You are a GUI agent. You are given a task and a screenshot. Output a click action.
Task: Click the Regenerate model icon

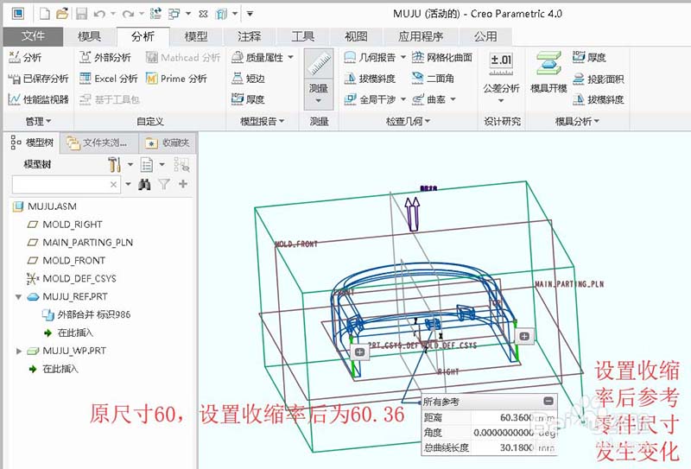coord(155,14)
